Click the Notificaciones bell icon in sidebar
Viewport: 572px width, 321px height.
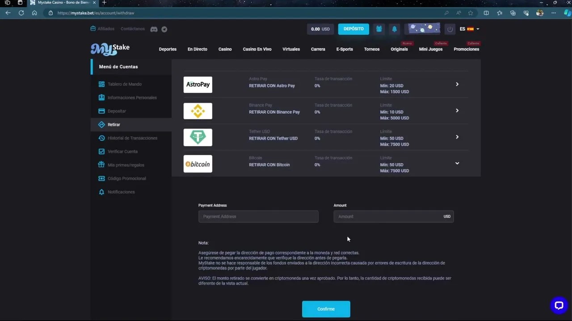point(101,192)
